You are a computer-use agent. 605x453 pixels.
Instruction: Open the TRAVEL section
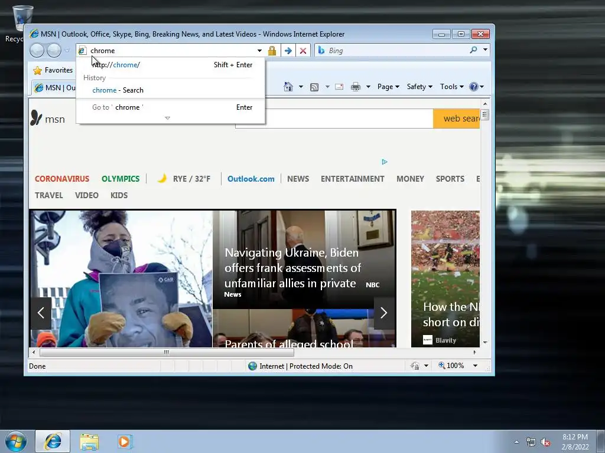(48, 195)
